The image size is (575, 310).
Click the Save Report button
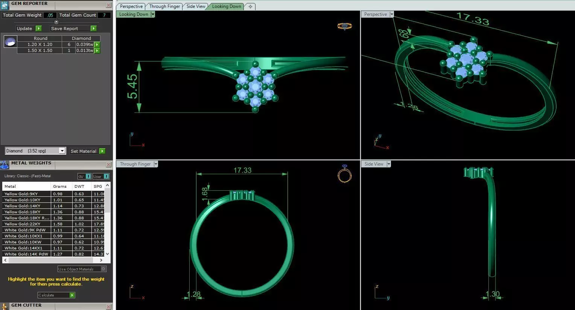(70, 29)
